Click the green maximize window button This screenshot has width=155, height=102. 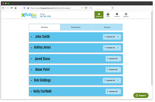coord(8,3)
